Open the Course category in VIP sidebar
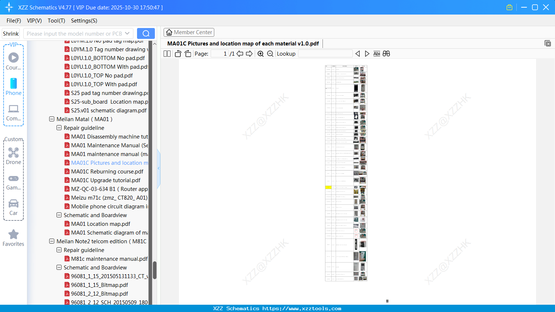Viewport: 555px width, 312px height. [x=13, y=61]
